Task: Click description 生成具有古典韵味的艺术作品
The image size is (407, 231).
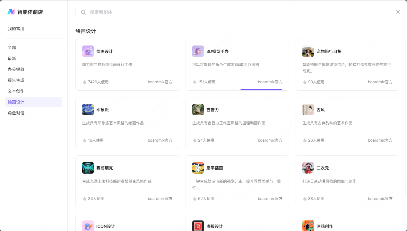Action: 327,123
